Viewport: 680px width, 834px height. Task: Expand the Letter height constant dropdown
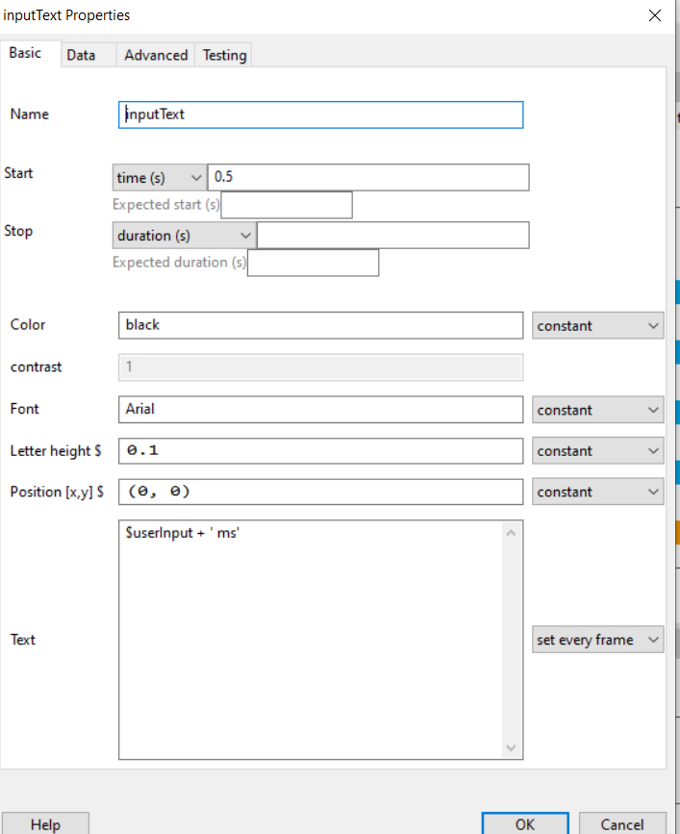point(597,451)
